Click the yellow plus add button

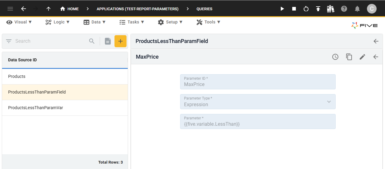(121, 41)
